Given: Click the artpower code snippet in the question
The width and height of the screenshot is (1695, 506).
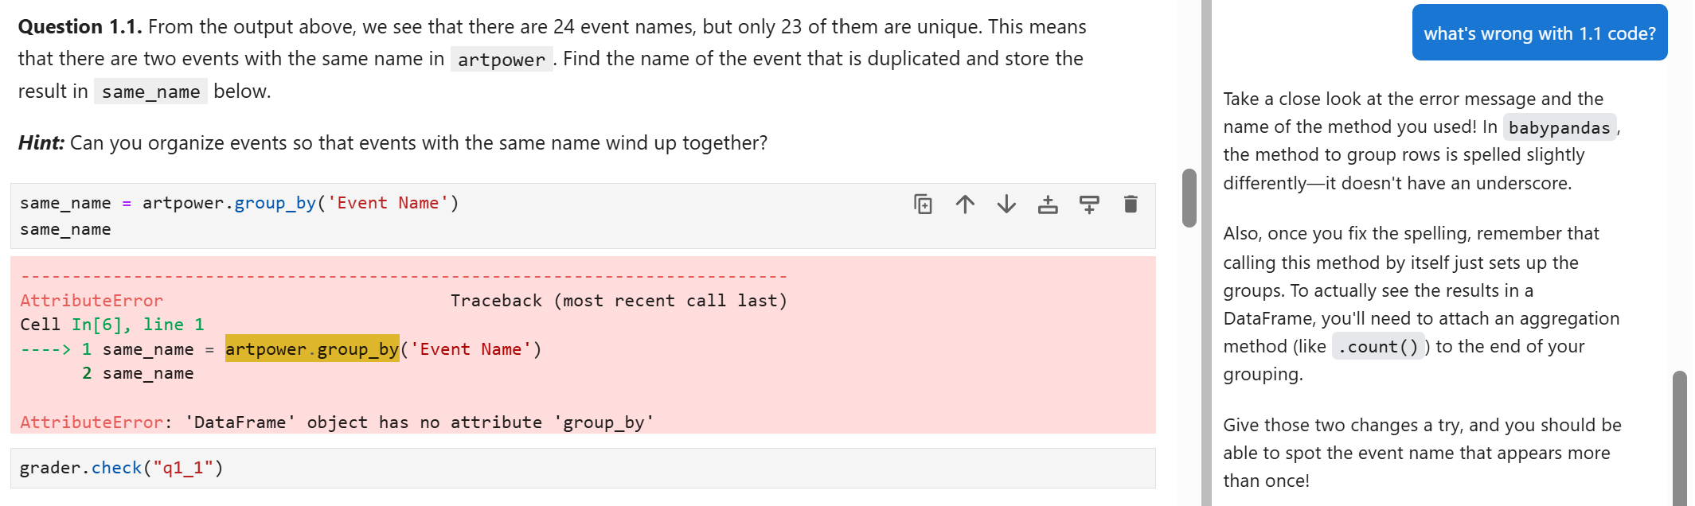Looking at the screenshot, I should click(501, 59).
